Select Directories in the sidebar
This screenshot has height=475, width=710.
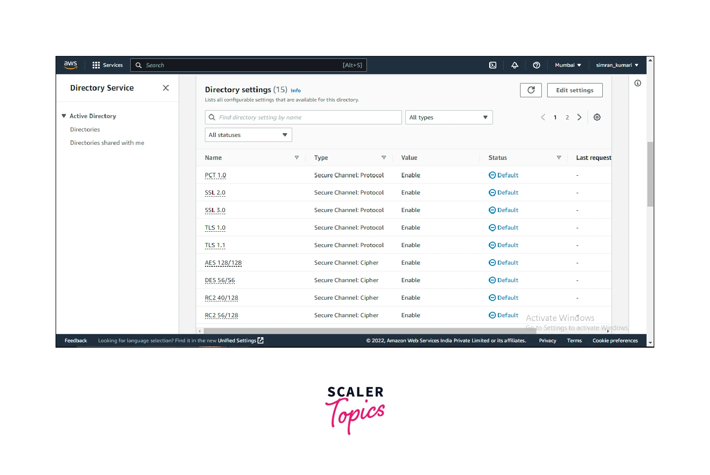[85, 129]
